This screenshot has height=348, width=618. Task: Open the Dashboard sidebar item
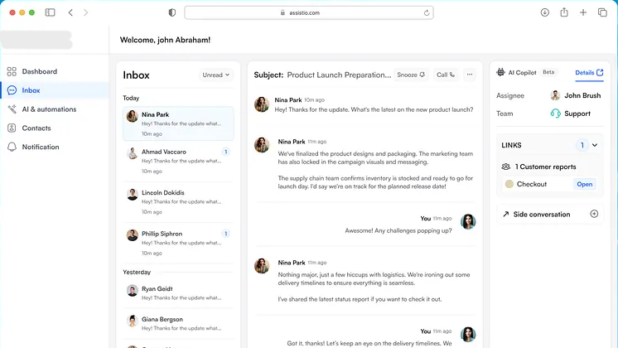pos(54,71)
